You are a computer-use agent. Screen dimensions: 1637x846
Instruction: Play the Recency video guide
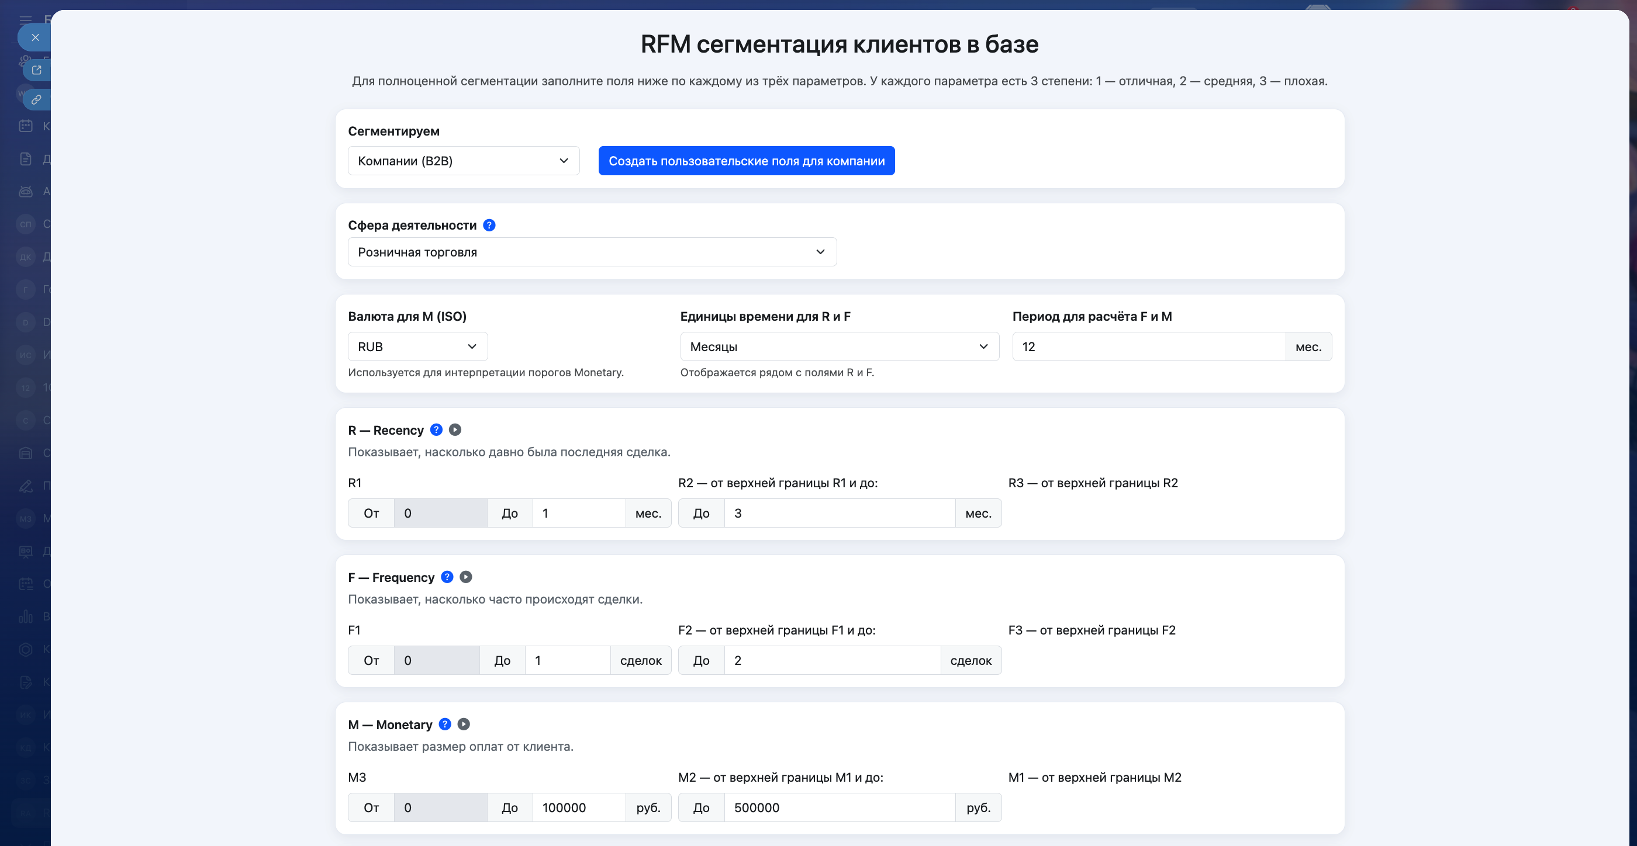pos(455,430)
